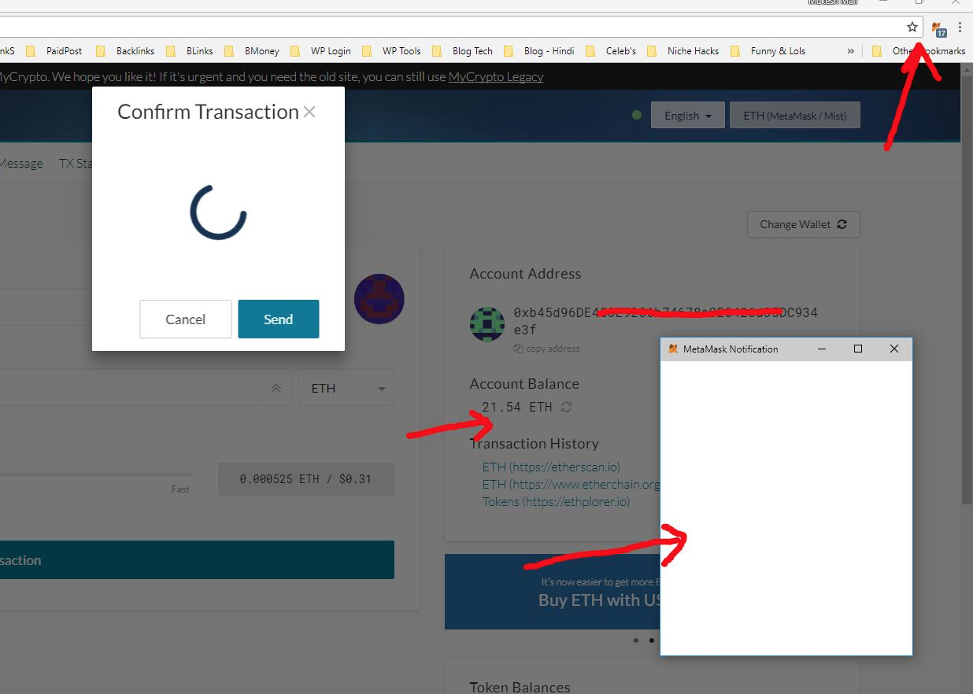973x694 pixels.
Task: Open the Blog Tech bookmark folder
Action: tap(463, 51)
